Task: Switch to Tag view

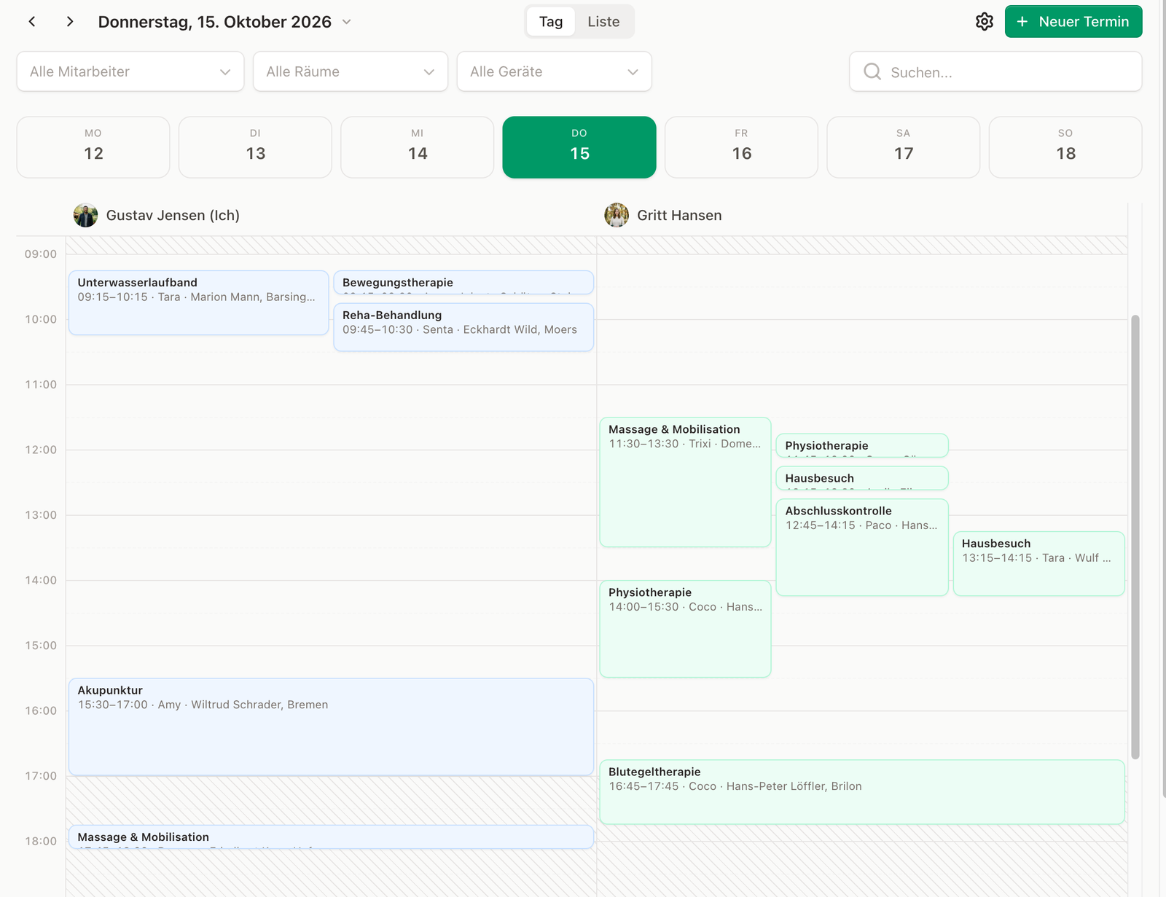Action: click(551, 22)
